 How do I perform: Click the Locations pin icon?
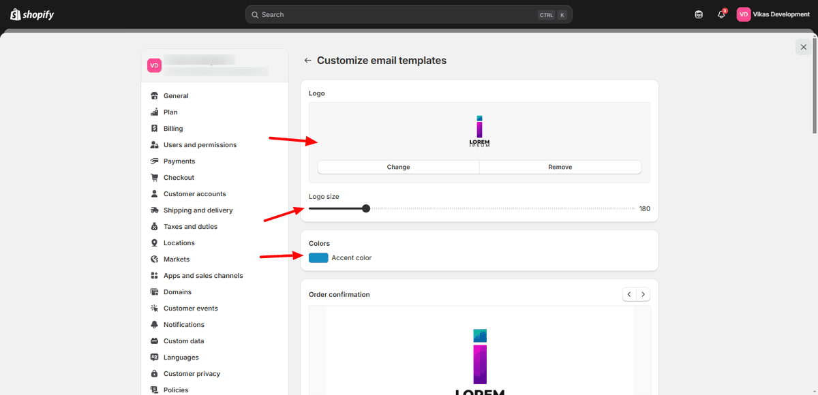tap(155, 243)
